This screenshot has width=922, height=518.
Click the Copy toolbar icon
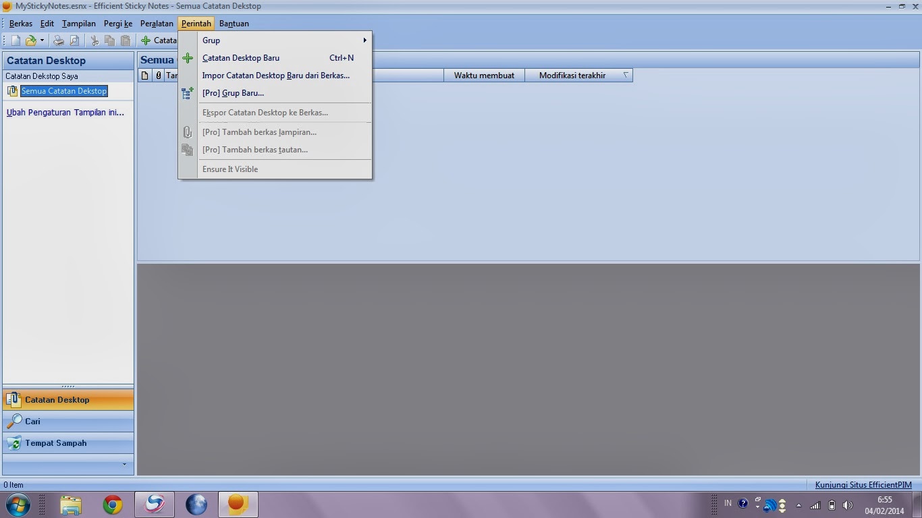point(109,40)
